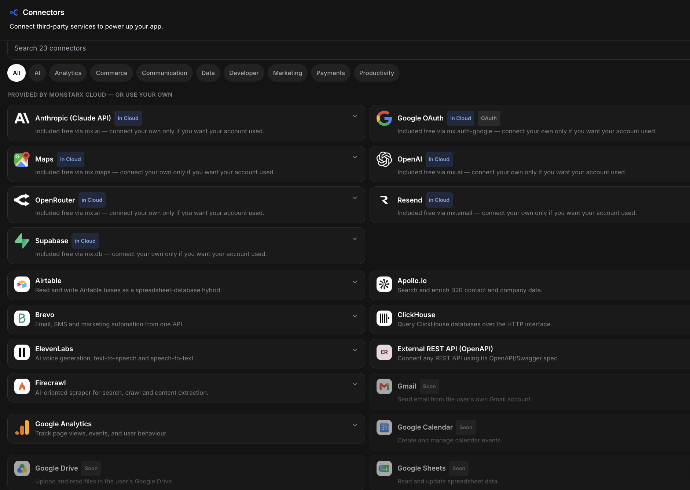Click the Google Analytics bars icon
690x490 pixels.
pyautogui.click(x=22, y=427)
